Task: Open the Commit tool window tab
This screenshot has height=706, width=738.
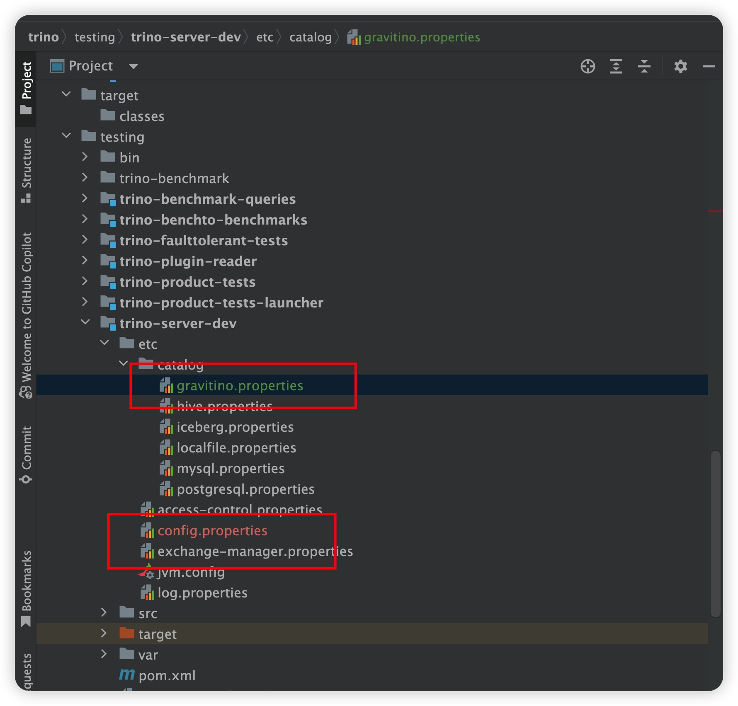Action: [26, 454]
